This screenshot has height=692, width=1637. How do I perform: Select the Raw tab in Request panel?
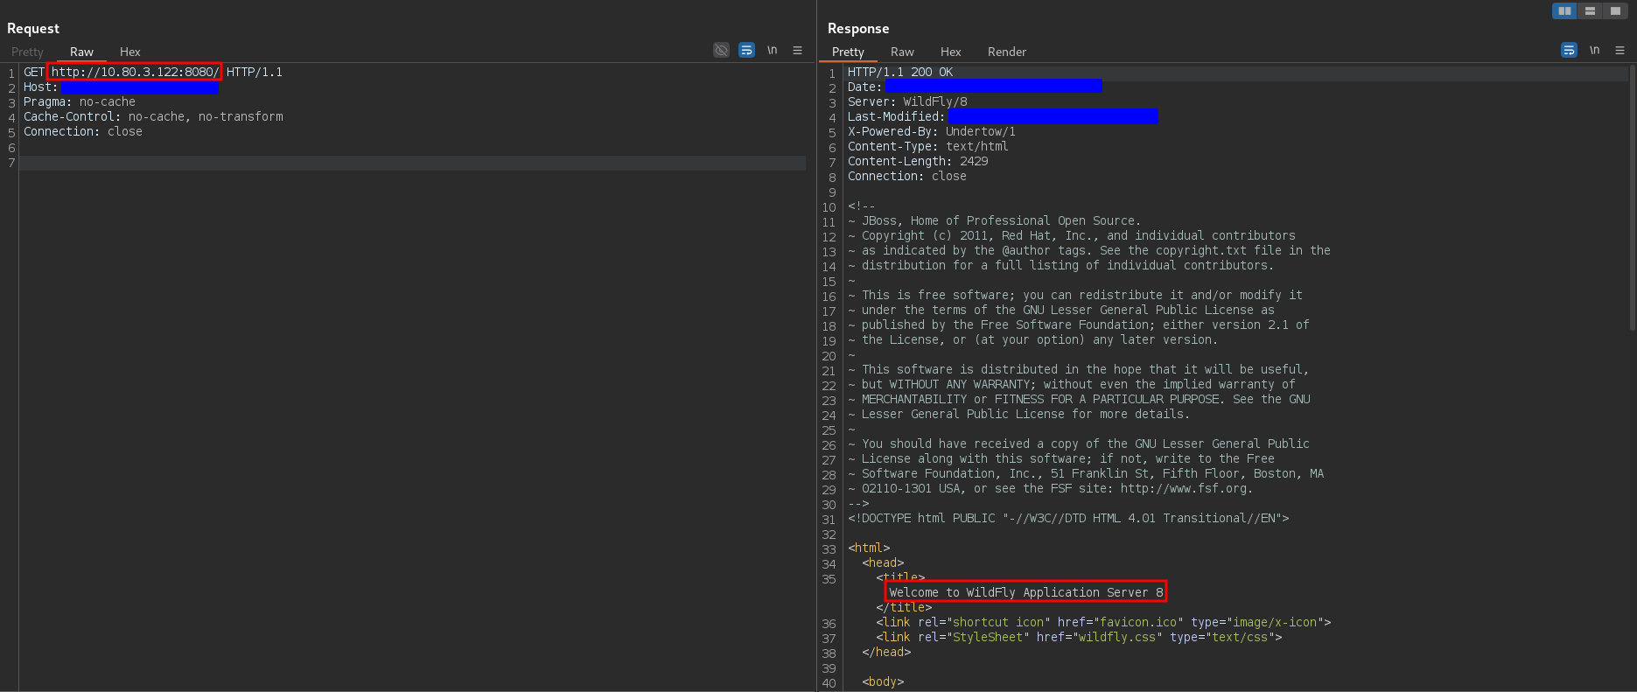[x=81, y=52]
